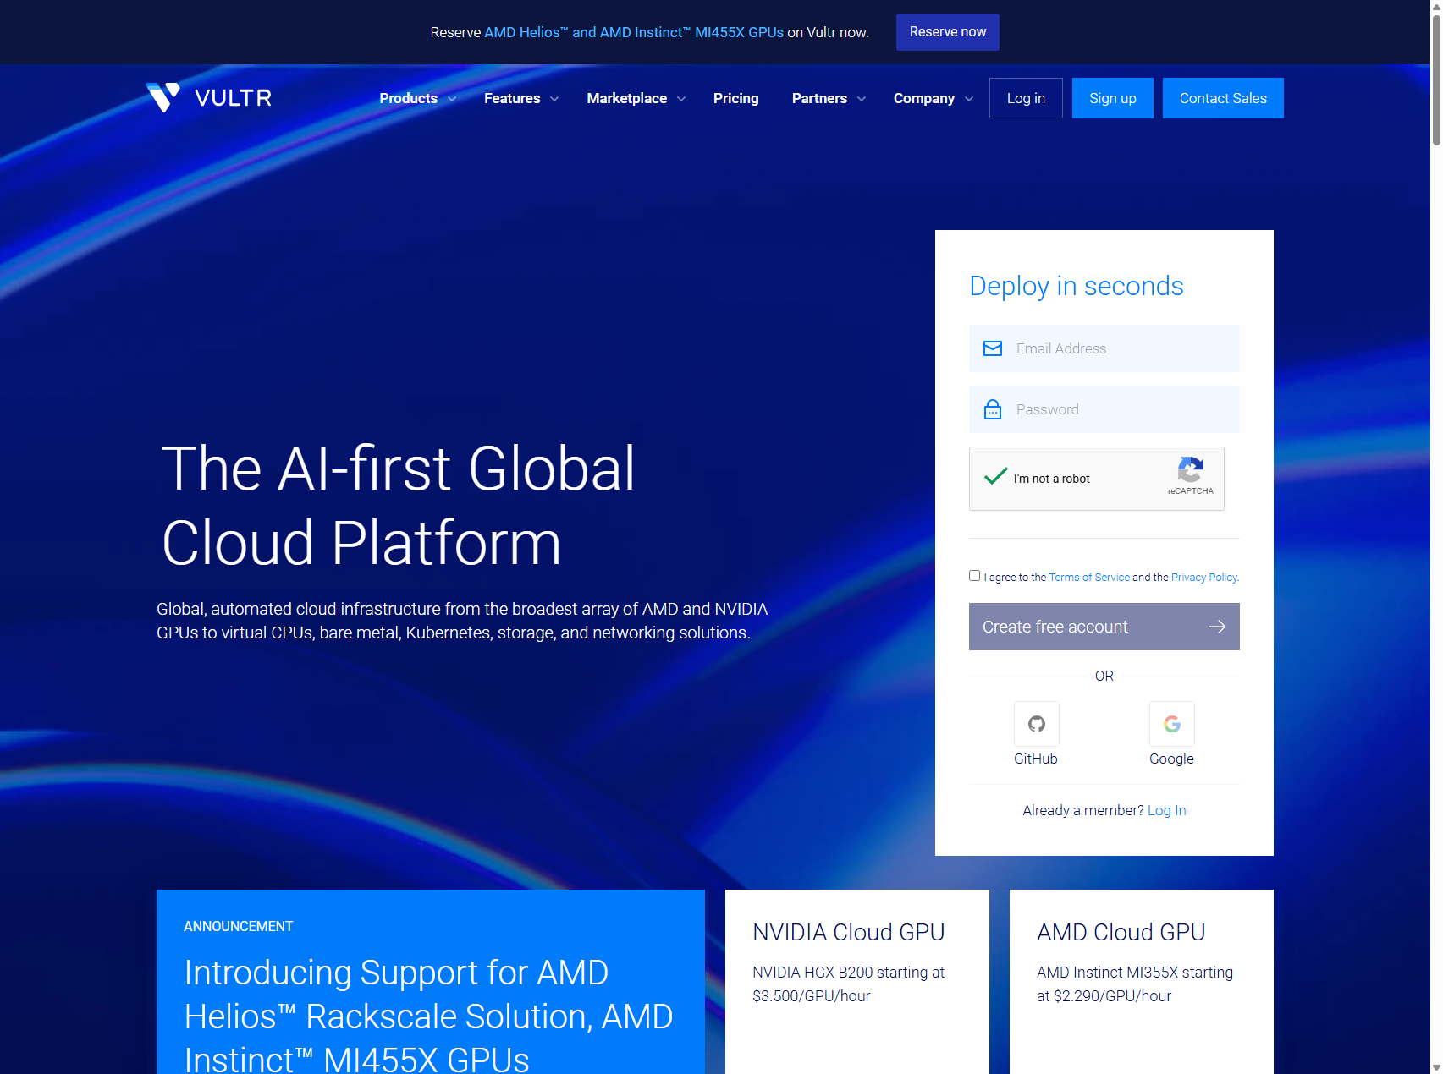Open the Partners menu
1443x1074 pixels.
pos(819,98)
